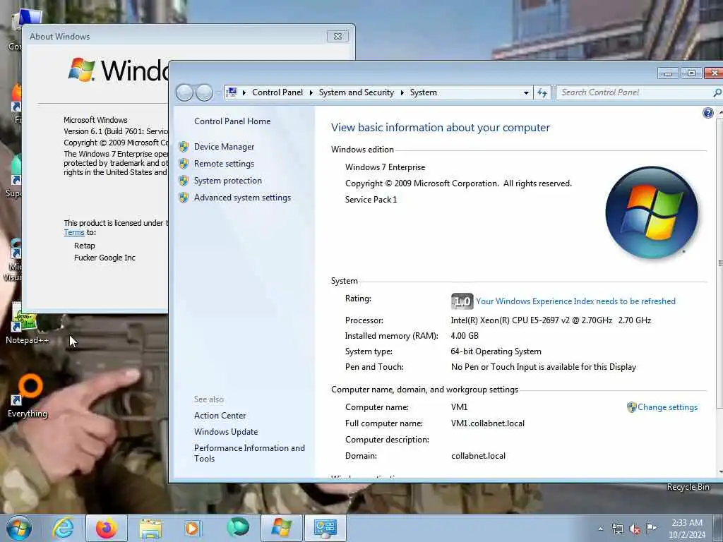Open Device Manager from the sidebar
Viewport: 723px width, 542px height.
pyautogui.click(x=224, y=147)
